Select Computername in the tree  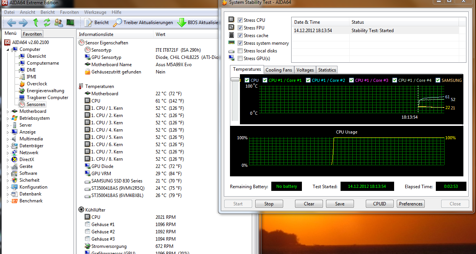[43, 63]
